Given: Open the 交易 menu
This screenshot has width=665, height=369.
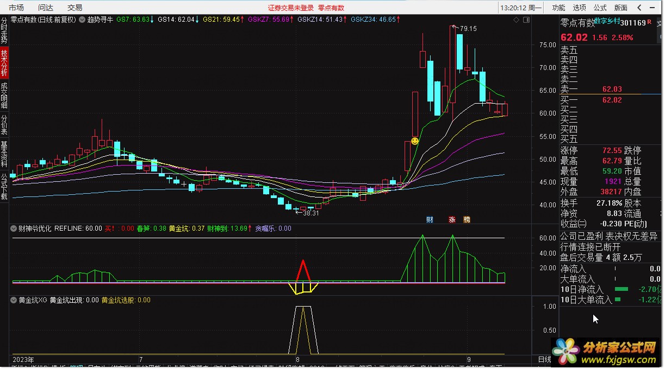Looking at the screenshot, I should click(75, 8).
